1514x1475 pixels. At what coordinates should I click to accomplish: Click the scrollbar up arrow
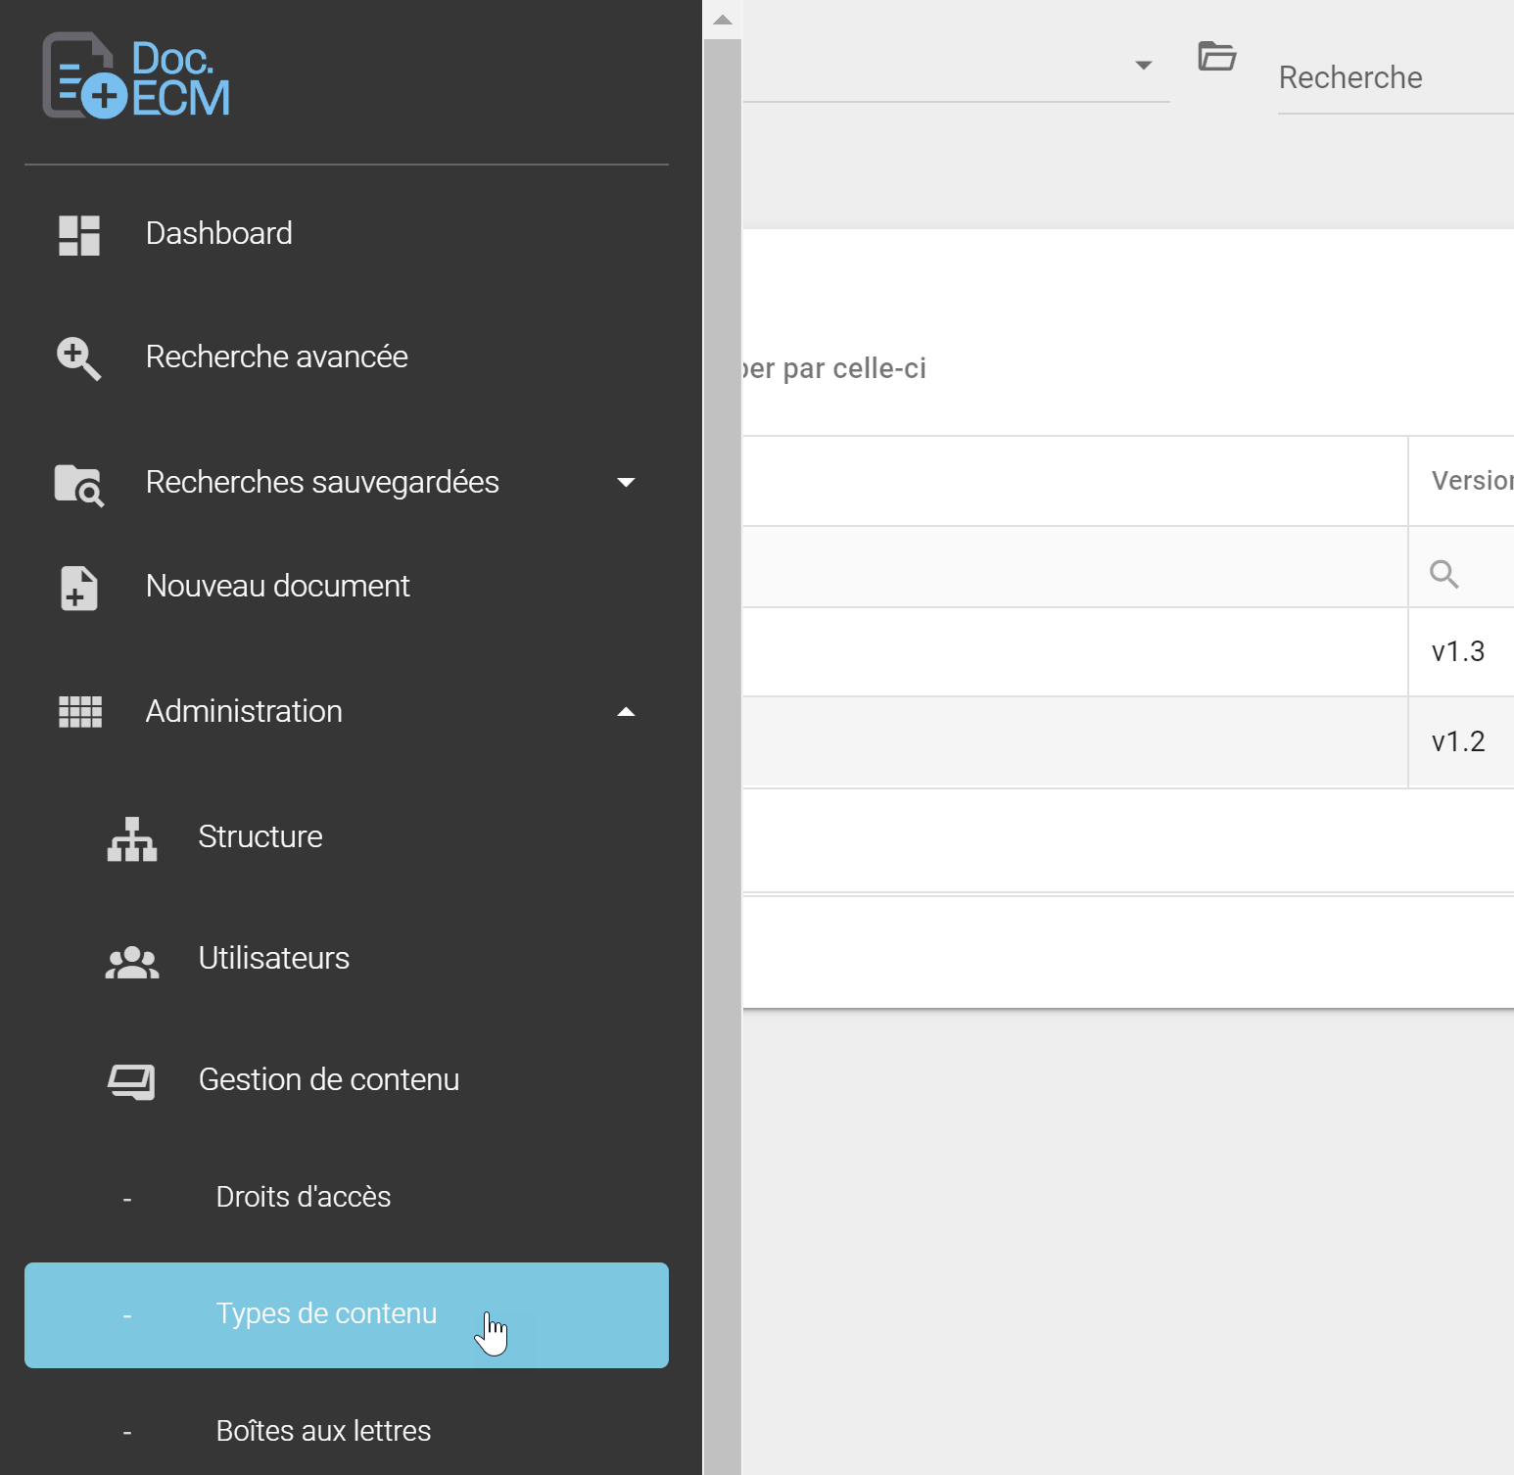723,20
